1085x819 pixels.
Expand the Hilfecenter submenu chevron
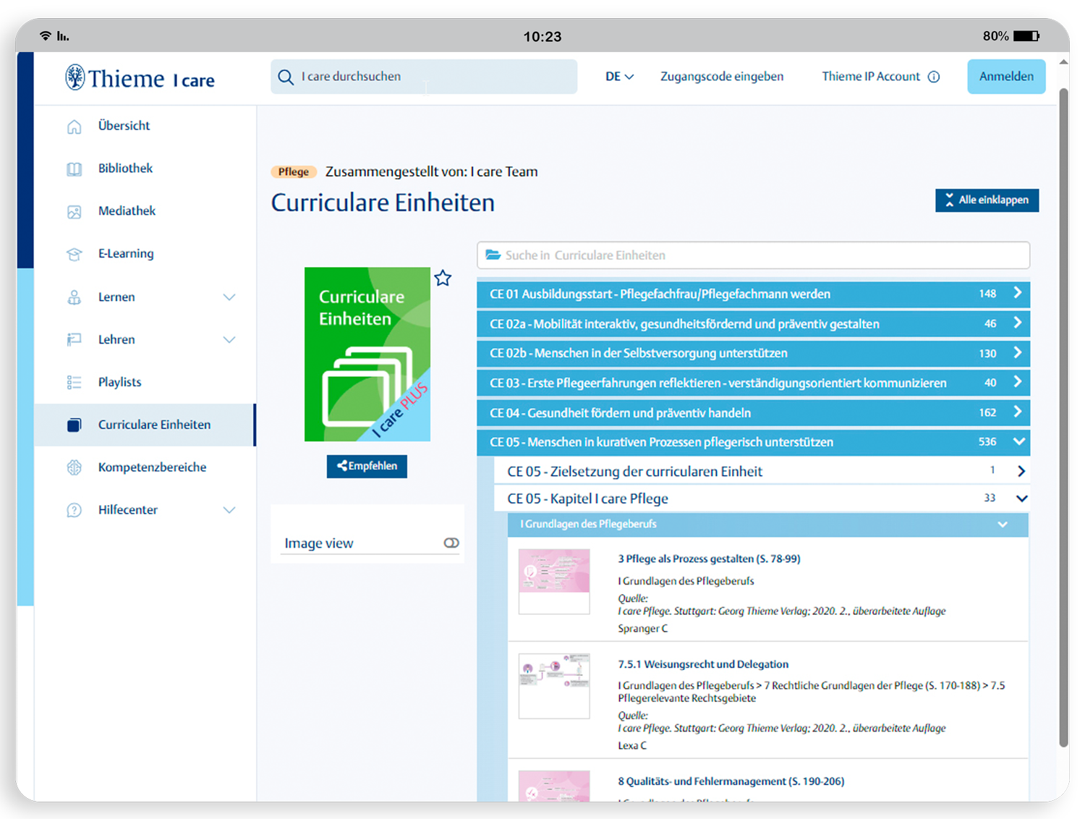click(x=229, y=510)
